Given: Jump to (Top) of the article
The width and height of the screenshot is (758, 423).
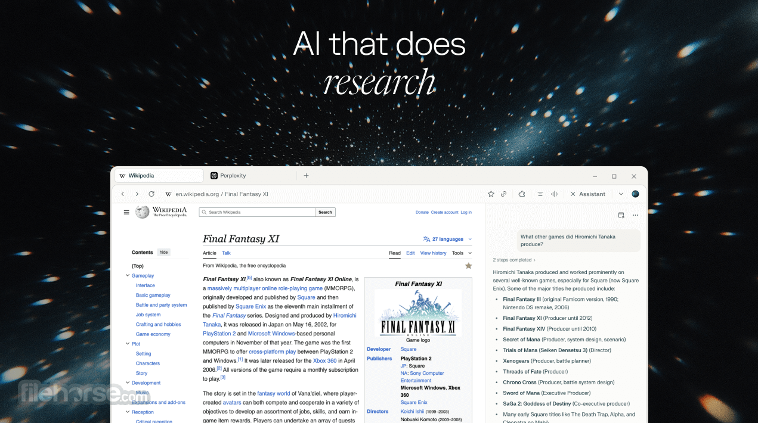Looking at the screenshot, I should pyautogui.click(x=138, y=266).
